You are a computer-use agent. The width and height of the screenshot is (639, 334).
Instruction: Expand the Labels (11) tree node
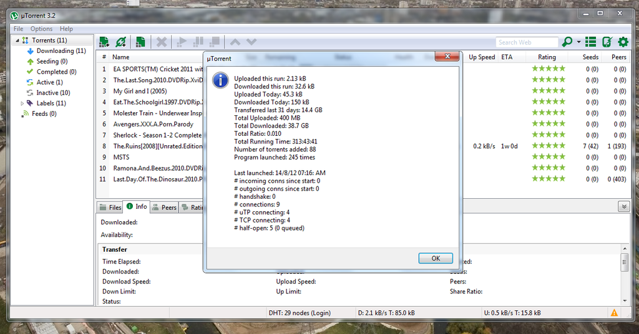(22, 103)
